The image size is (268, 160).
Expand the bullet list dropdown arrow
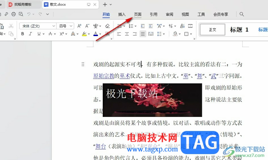124,26
